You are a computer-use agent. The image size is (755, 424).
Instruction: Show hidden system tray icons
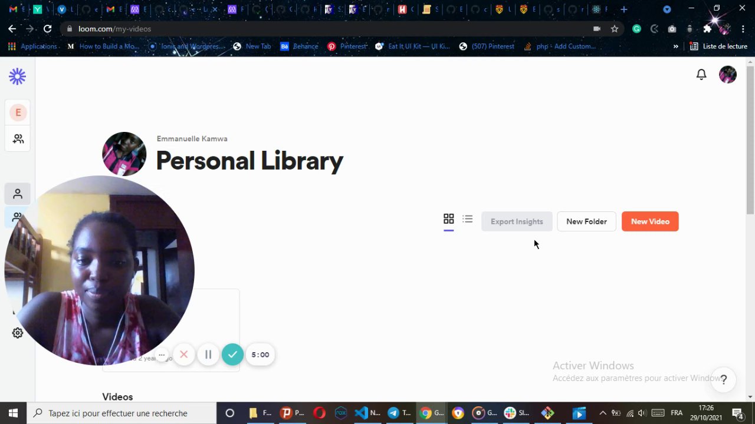(x=602, y=413)
